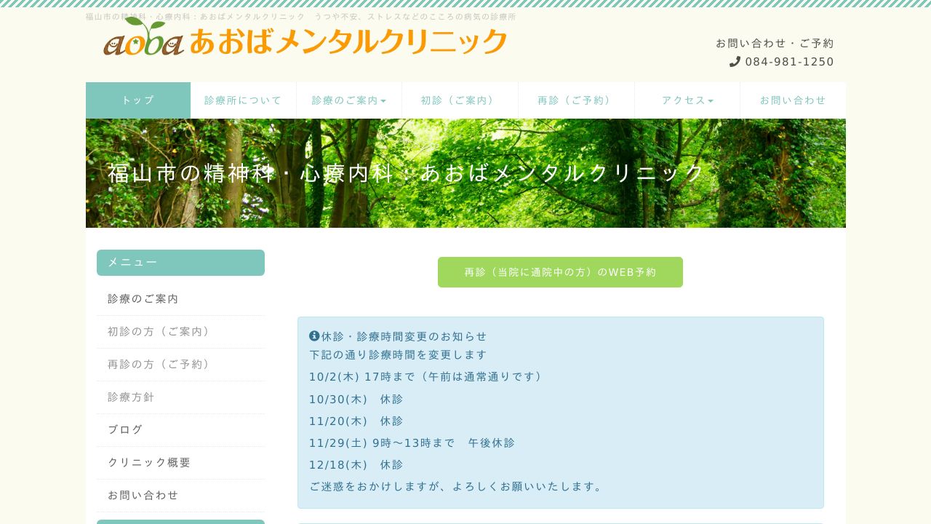This screenshot has width=931, height=524.
Task: Open お問い合わせ in the top navigation
Action: pyautogui.click(x=793, y=100)
